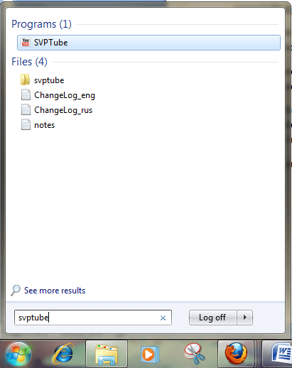Screen dimensions: 292x368
Task: Click the magnifying glass search icon
Action: pyautogui.click(x=16, y=291)
